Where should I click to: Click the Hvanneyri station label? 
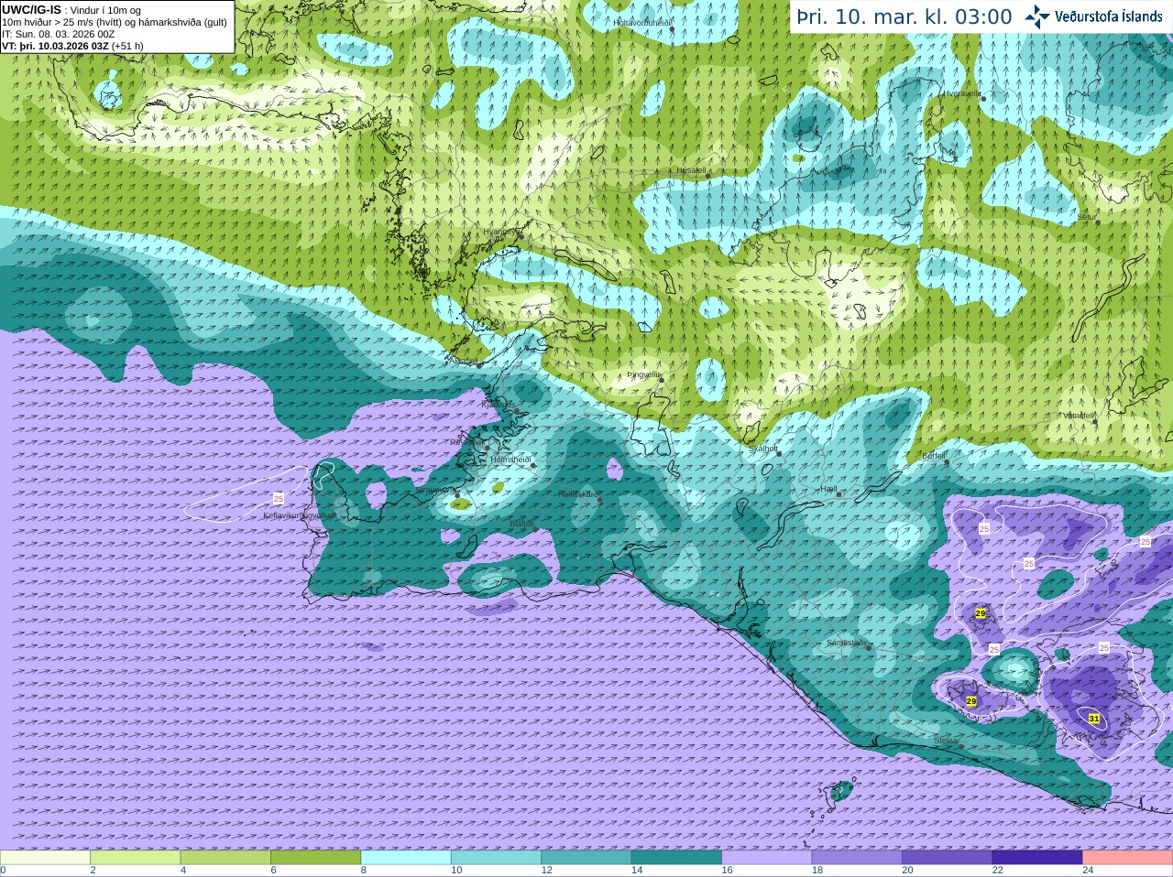[500, 232]
